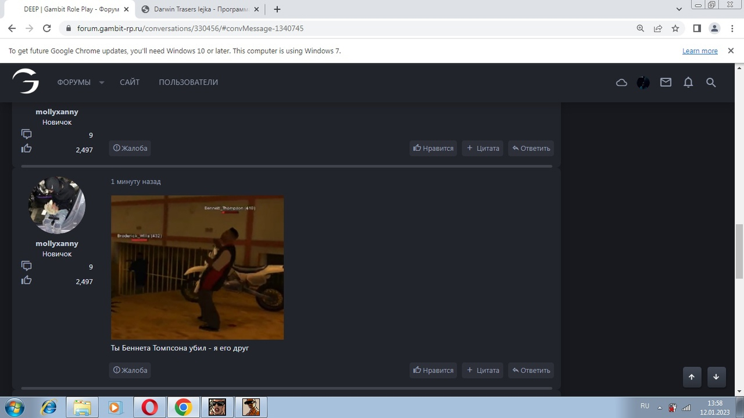Bookmark this page with the star icon
744x418 pixels.
click(675, 28)
